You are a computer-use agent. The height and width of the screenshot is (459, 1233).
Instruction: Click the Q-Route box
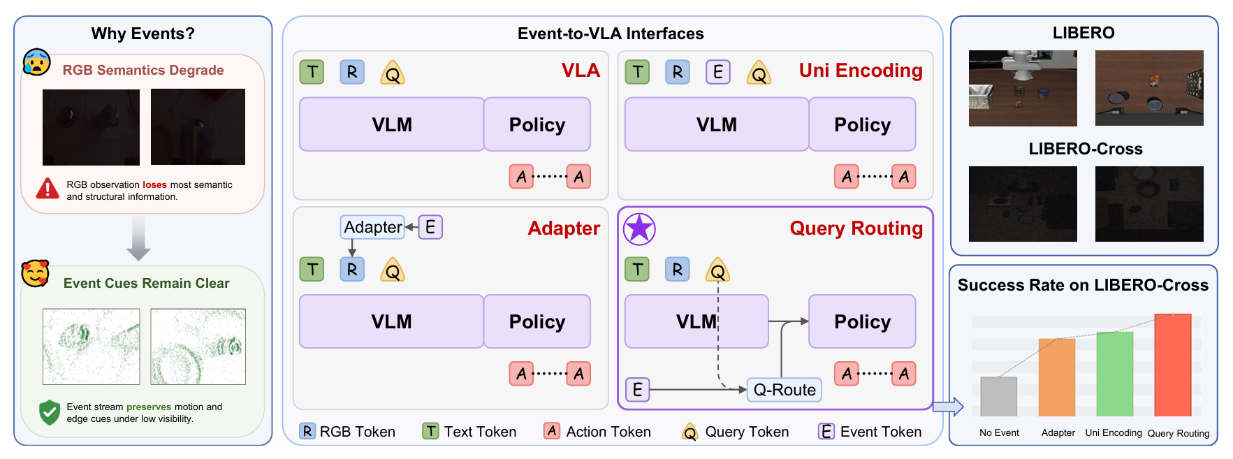785,389
